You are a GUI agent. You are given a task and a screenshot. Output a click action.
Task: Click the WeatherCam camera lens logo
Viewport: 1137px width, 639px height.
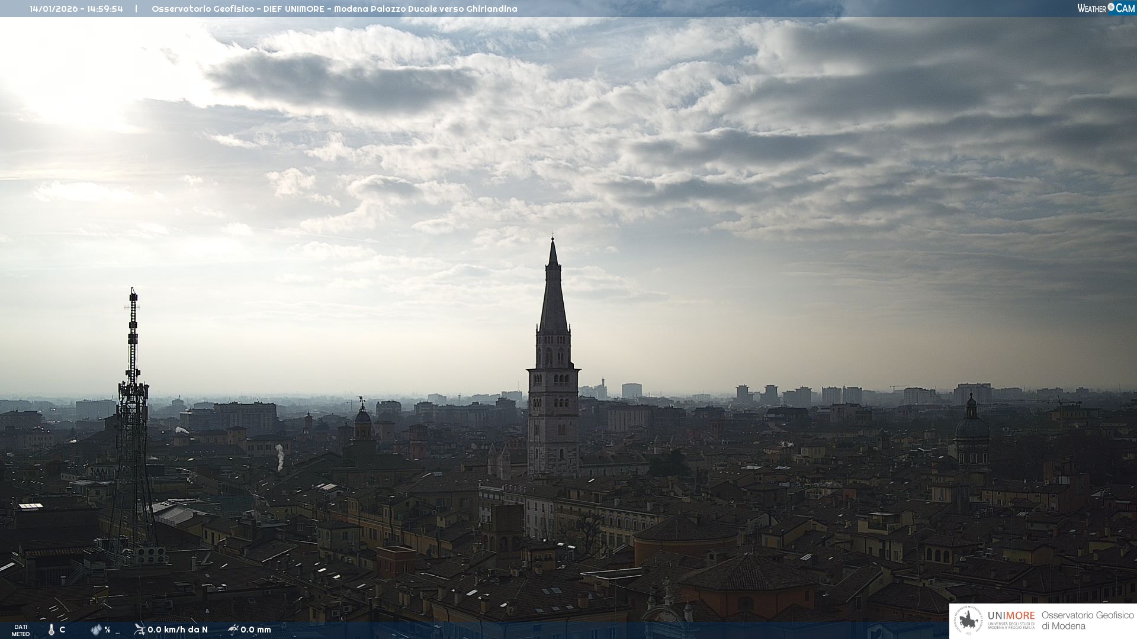(1111, 7)
